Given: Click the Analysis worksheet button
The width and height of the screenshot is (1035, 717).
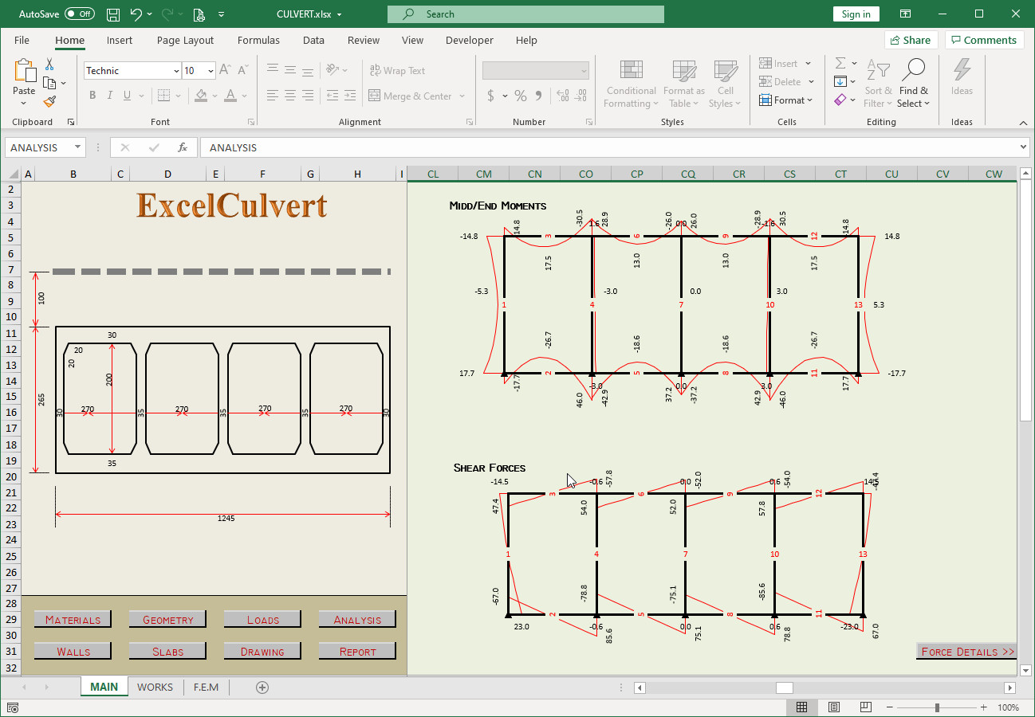Looking at the screenshot, I should coord(356,619).
